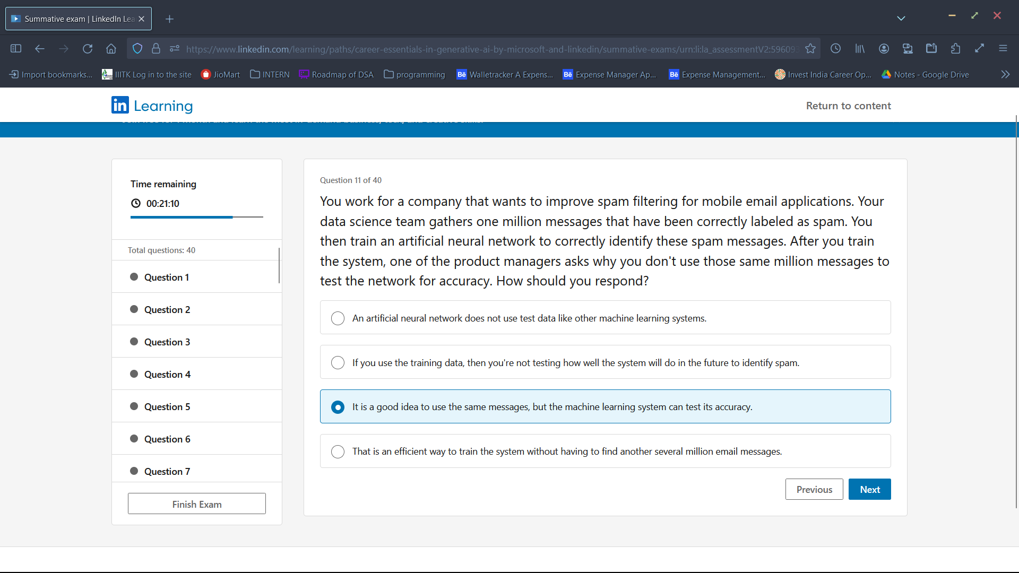
Task: Open the LinkedIn Learning logo
Action: [152, 106]
